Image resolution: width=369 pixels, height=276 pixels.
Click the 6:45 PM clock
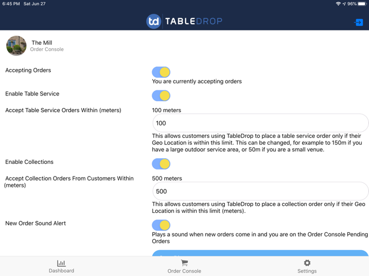coord(11,4)
